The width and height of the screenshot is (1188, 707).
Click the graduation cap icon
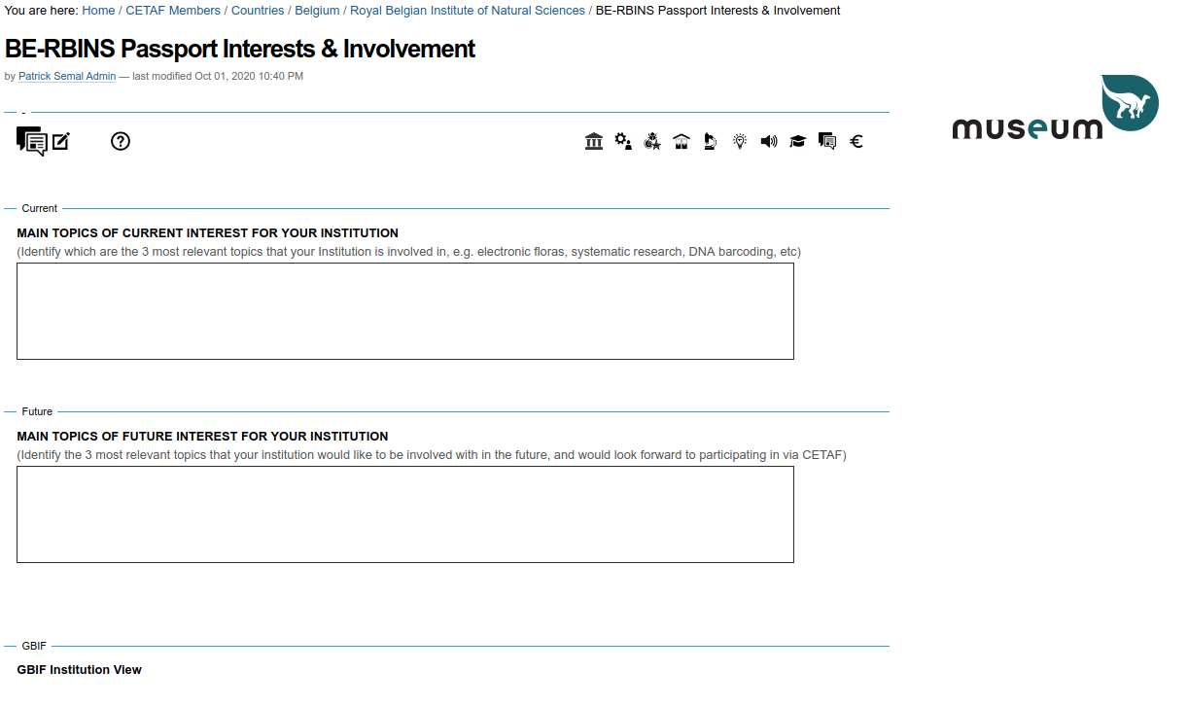(x=798, y=141)
